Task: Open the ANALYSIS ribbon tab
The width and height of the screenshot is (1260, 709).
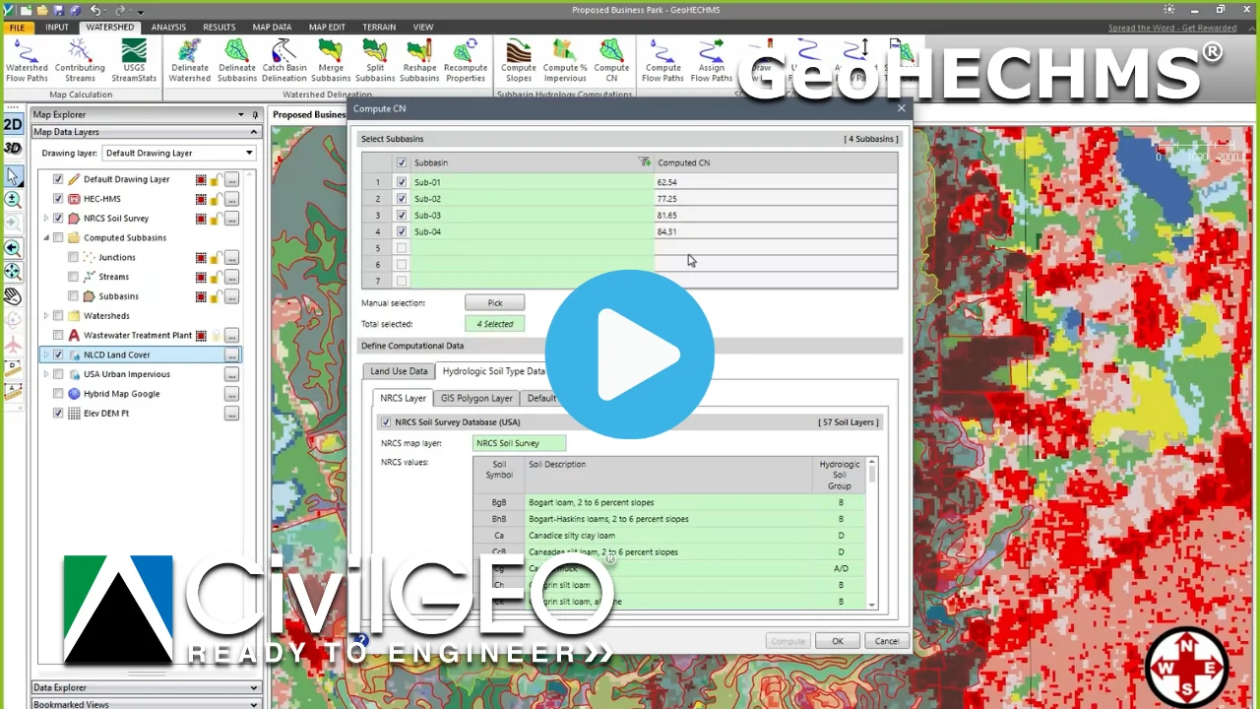Action: [168, 27]
